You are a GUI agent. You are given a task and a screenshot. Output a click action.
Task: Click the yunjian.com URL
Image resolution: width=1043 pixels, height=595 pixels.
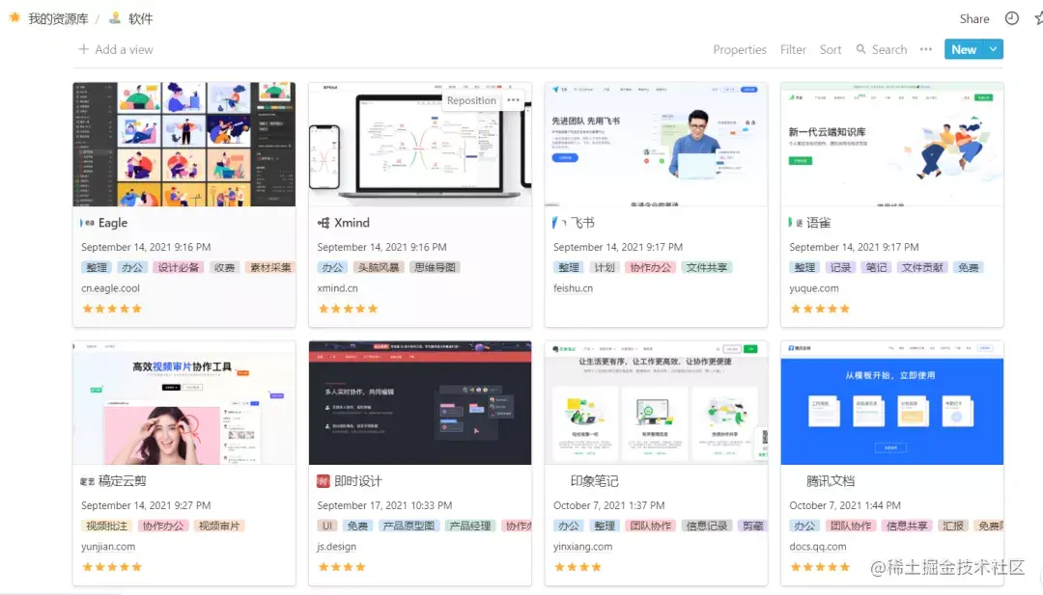tap(108, 547)
